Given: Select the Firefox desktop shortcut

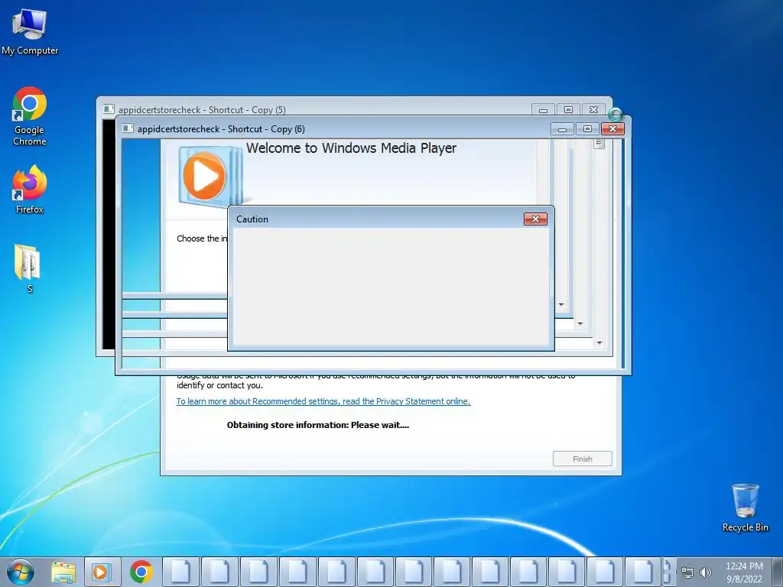Looking at the screenshot, I should [30, 190].
